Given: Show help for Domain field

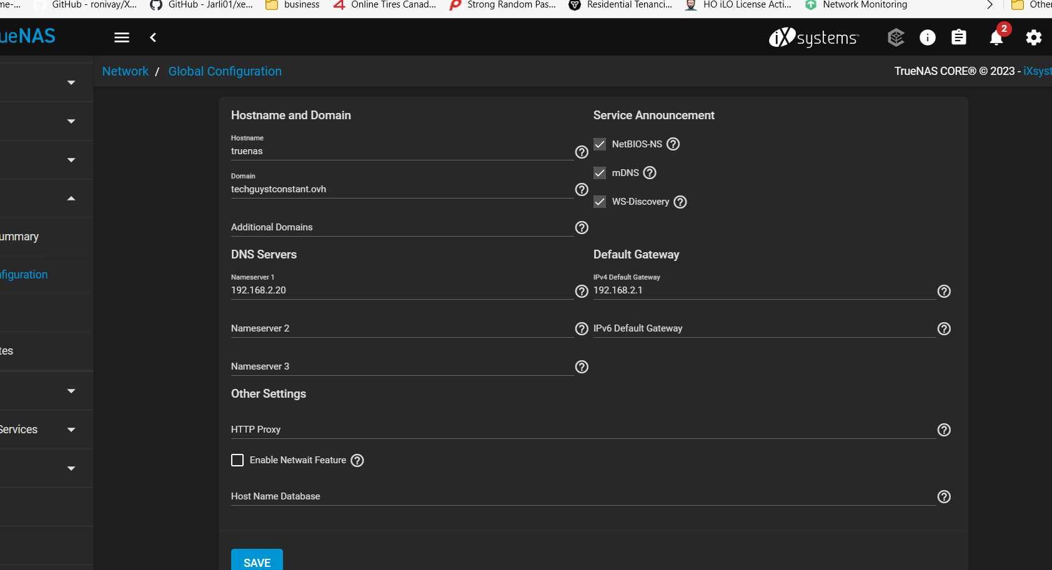Looking at the screenshot, I should coord(582,189).
